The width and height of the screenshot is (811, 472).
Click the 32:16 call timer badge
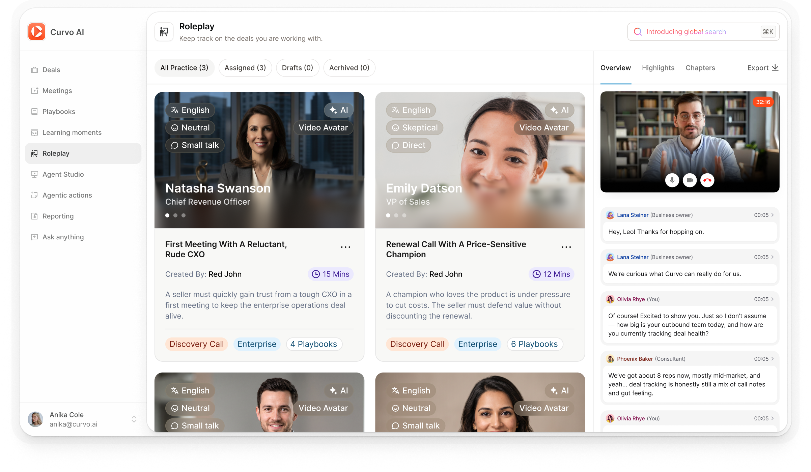763,102
